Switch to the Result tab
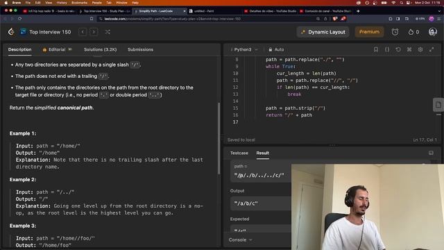444x250 pixels. click(262, 153)
